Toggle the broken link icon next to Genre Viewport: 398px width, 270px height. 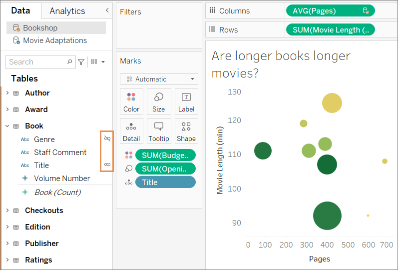point(107,138)
